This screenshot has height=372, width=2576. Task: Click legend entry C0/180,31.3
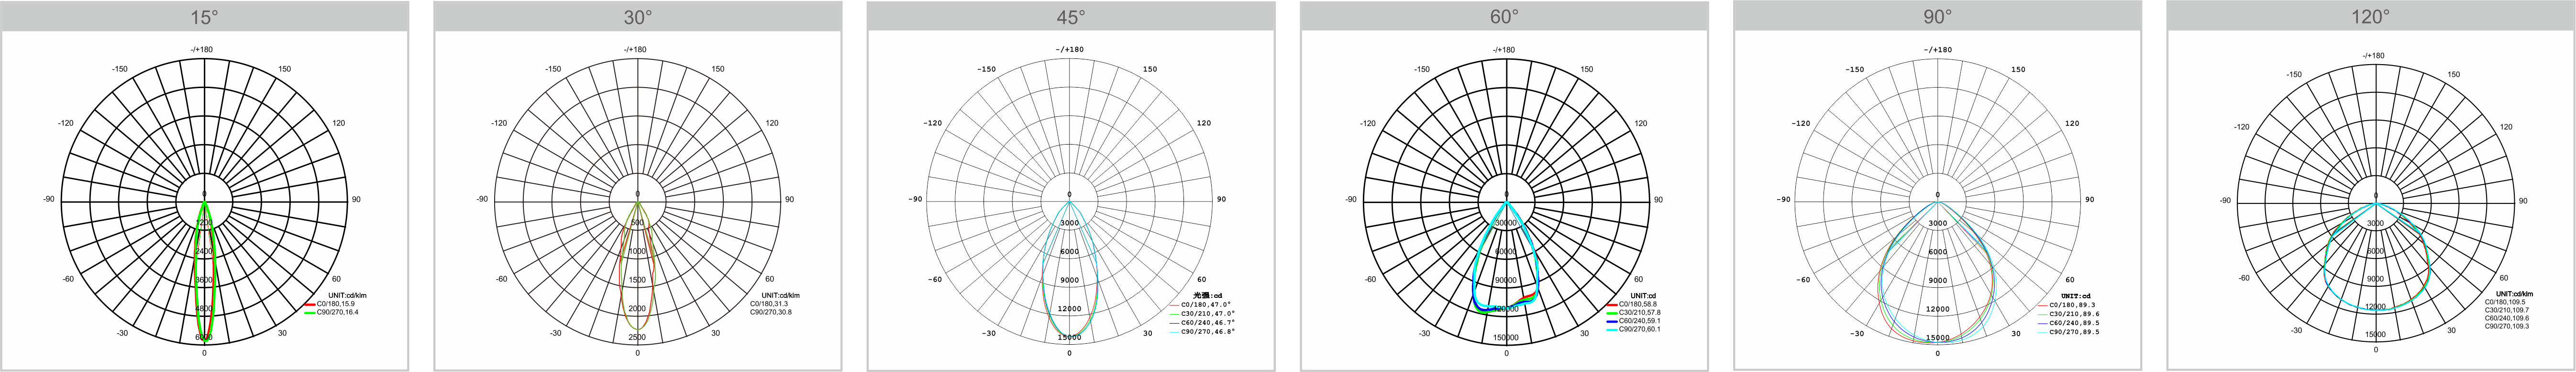pyautogui.click(x=769, y=304)
